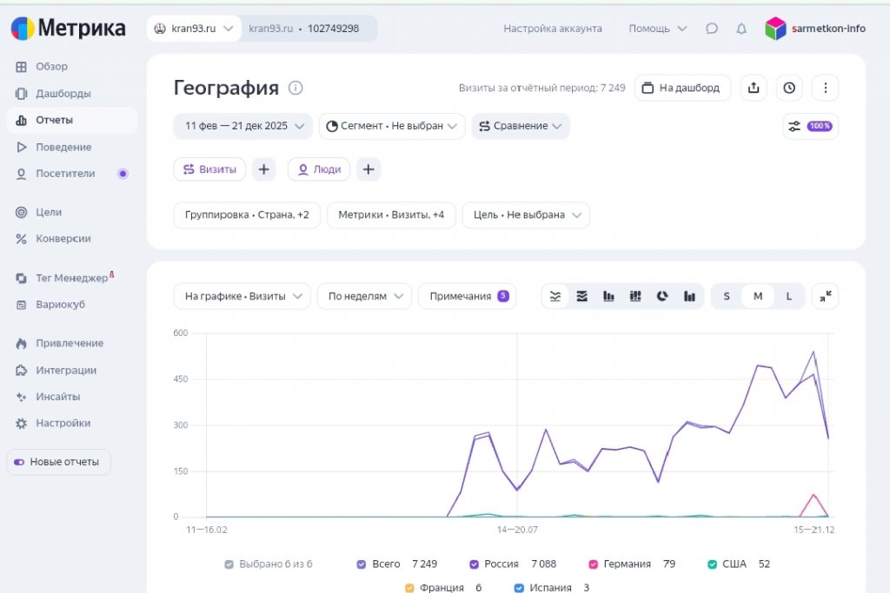Screen dimensions: 890x593
Task: Open report history clock icon
Action: pyautogui.click(x=789, y=88)
